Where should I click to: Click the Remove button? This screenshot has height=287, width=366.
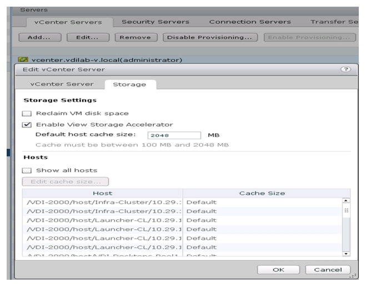[136, 37]
